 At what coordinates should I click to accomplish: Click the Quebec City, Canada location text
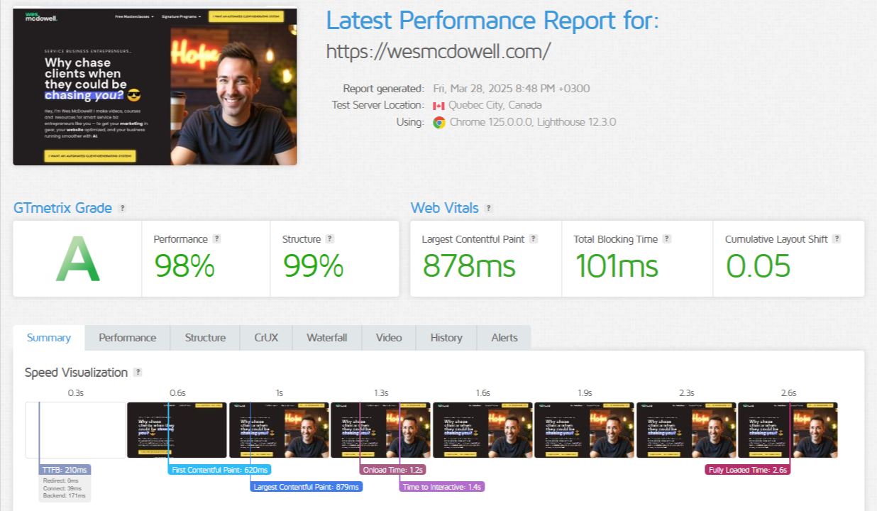495,105
